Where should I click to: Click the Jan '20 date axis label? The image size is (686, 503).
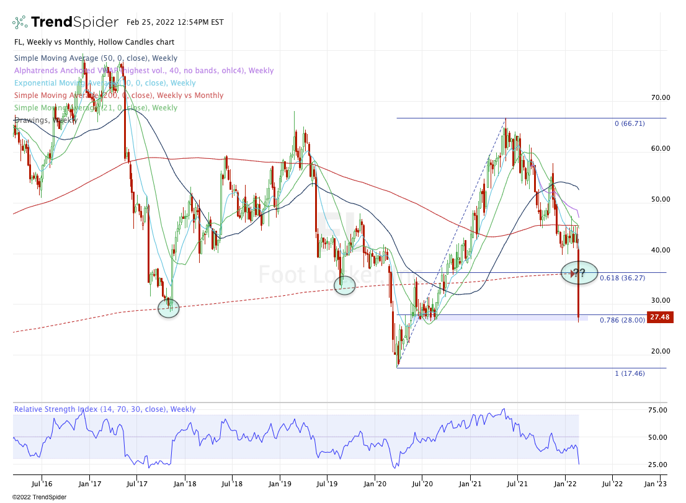(x=375, y=484)
